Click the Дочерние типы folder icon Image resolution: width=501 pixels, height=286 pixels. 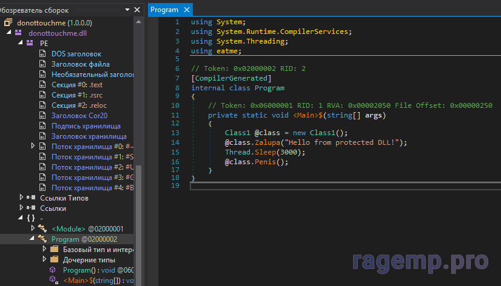pos(55,259)
